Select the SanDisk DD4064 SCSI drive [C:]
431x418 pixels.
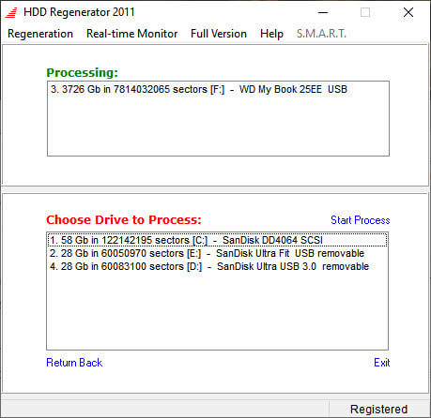(218, 240)
